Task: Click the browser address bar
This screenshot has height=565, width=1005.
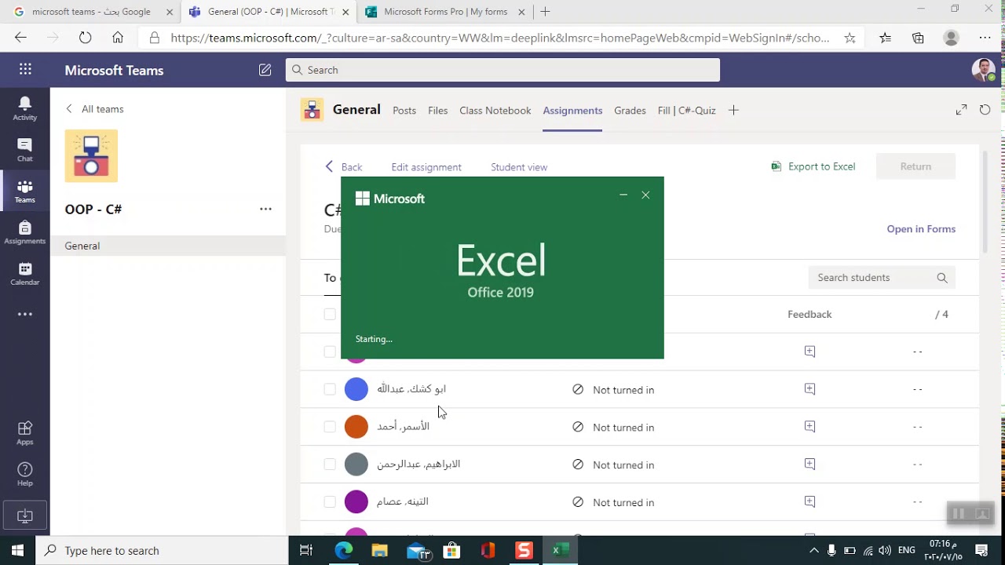Action: (x=500, y=38)
